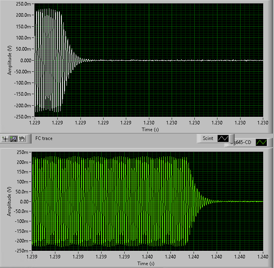Click the 50.0m Y-axis tick label
Image resolution: width=274 pixels, height=268 pixels.
(22, 192)
